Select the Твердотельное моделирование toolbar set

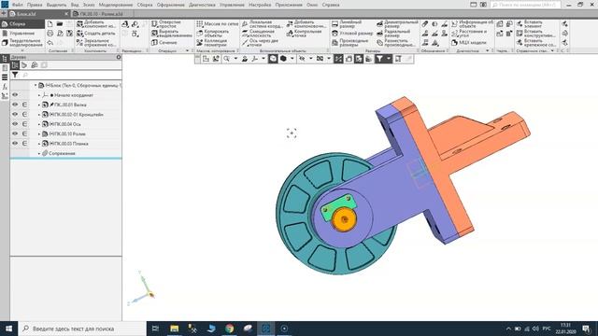(22, 43)
